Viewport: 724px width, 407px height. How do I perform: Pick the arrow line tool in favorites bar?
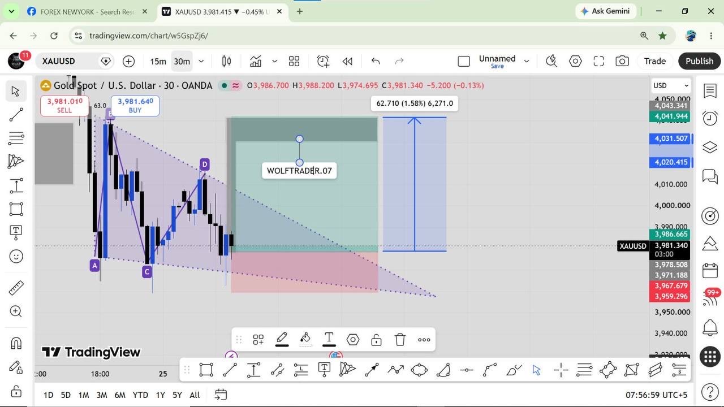tap(372, 370)
